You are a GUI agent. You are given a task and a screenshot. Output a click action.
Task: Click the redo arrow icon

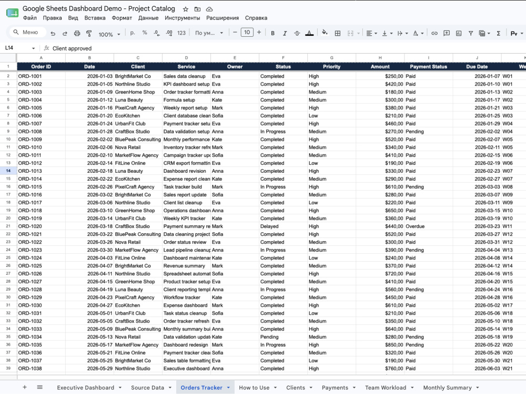pyautogui.click(x=65, y=33)
